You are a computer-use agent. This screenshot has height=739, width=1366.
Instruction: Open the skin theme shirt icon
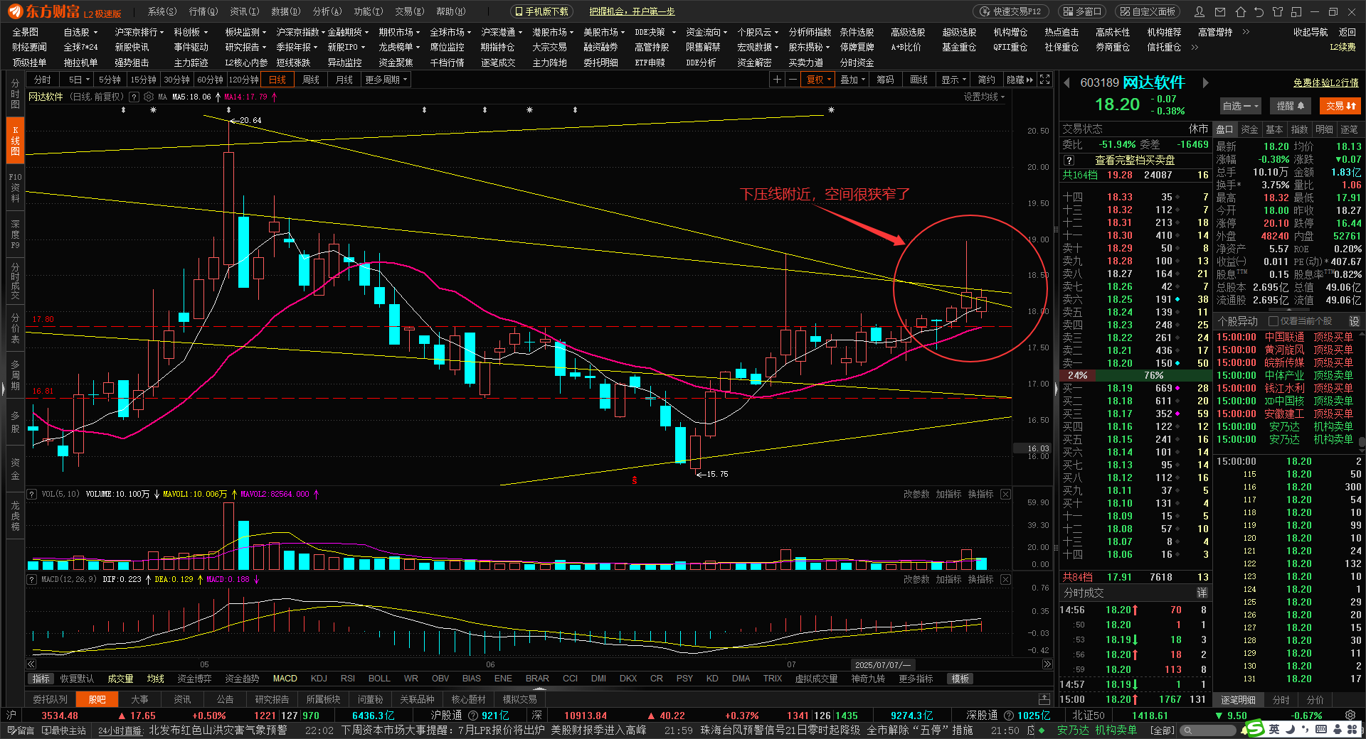[x=1277, y=11]
